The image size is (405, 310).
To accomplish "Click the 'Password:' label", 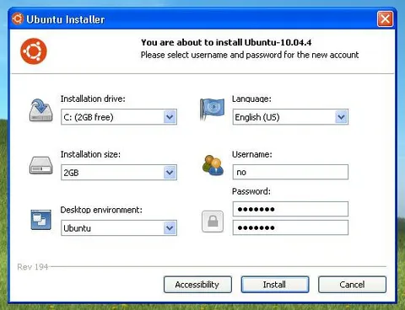I will tap(251, 191).
